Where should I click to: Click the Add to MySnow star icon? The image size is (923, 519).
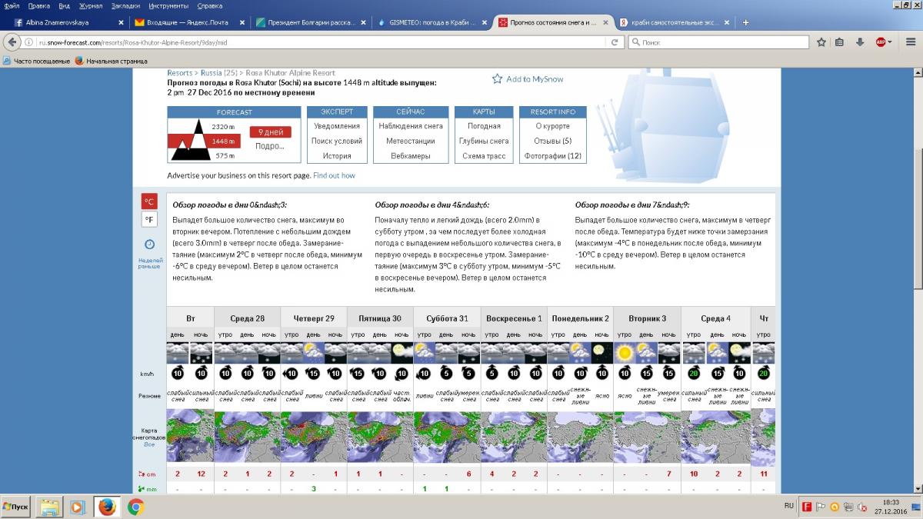(x=498, y=78)
